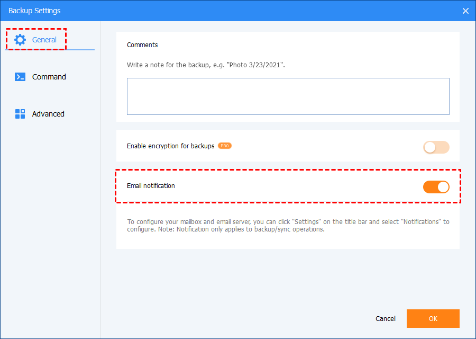Turn off the Email notification switch
Image resolution: width=476 pixels, height=339 pixels.
(436, 186)
